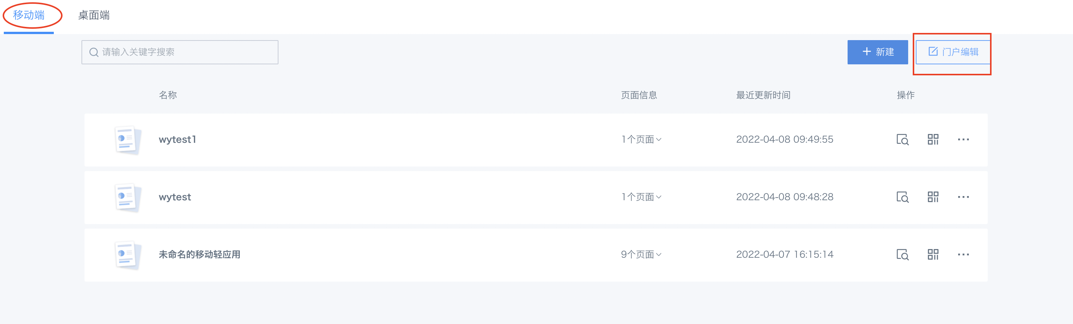Screen dimensions: 1073x324
Task: Click the wytest application name
Action: pyautogui.click(x=175, y=197)
